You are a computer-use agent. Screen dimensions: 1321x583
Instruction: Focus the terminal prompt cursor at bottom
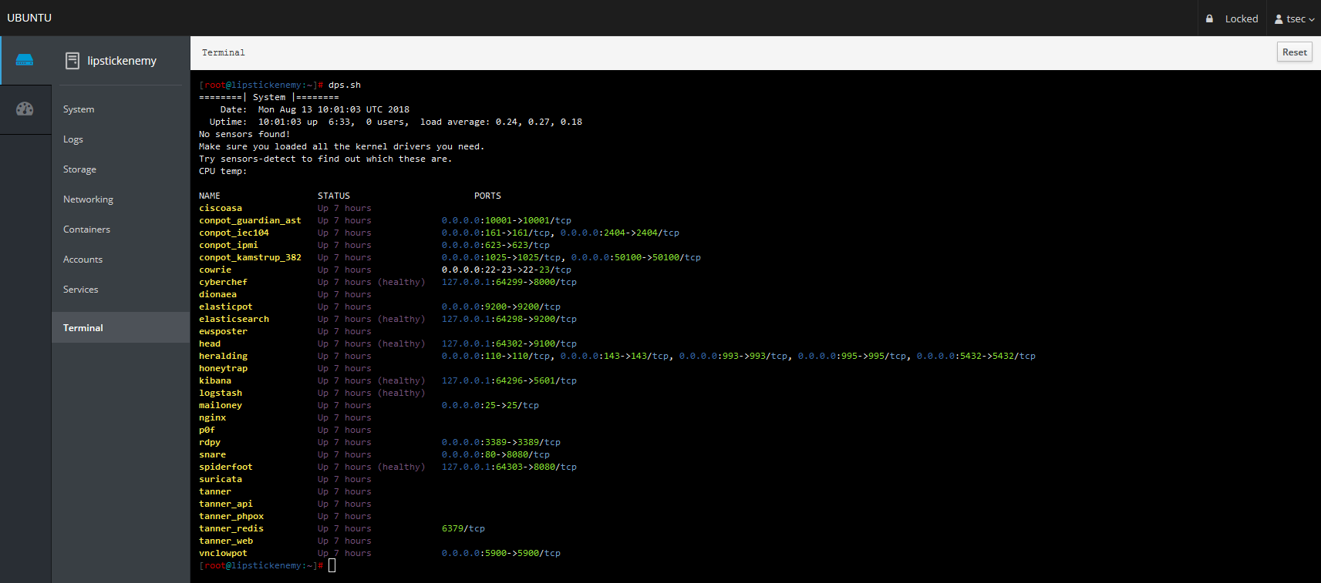coord(332,565)
